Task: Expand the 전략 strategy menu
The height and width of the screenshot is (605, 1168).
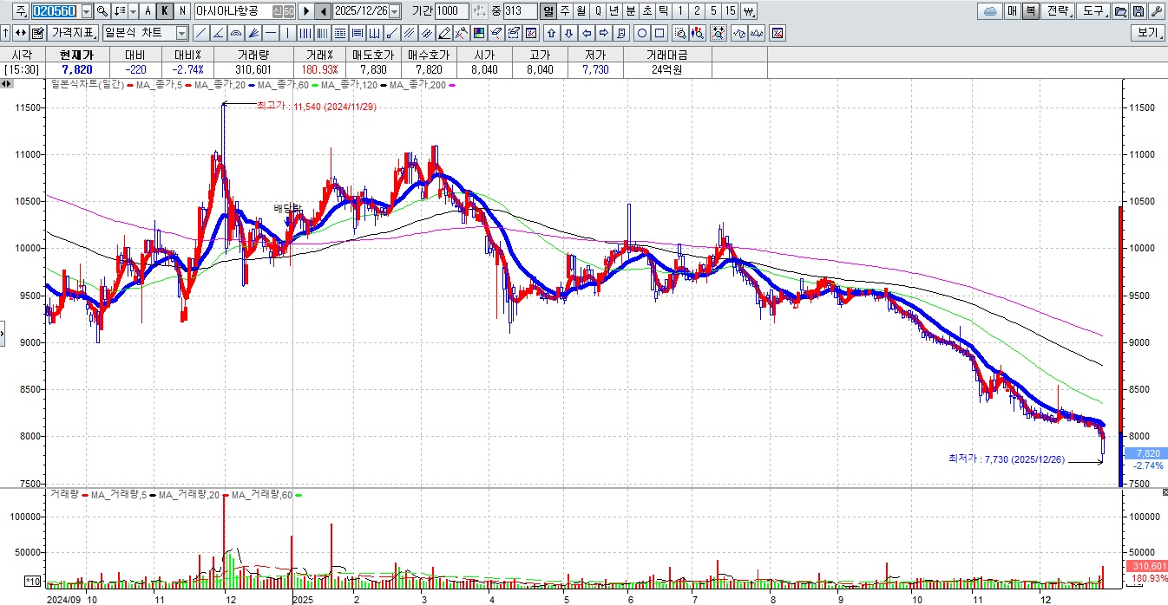Action: coord(1058,11)
